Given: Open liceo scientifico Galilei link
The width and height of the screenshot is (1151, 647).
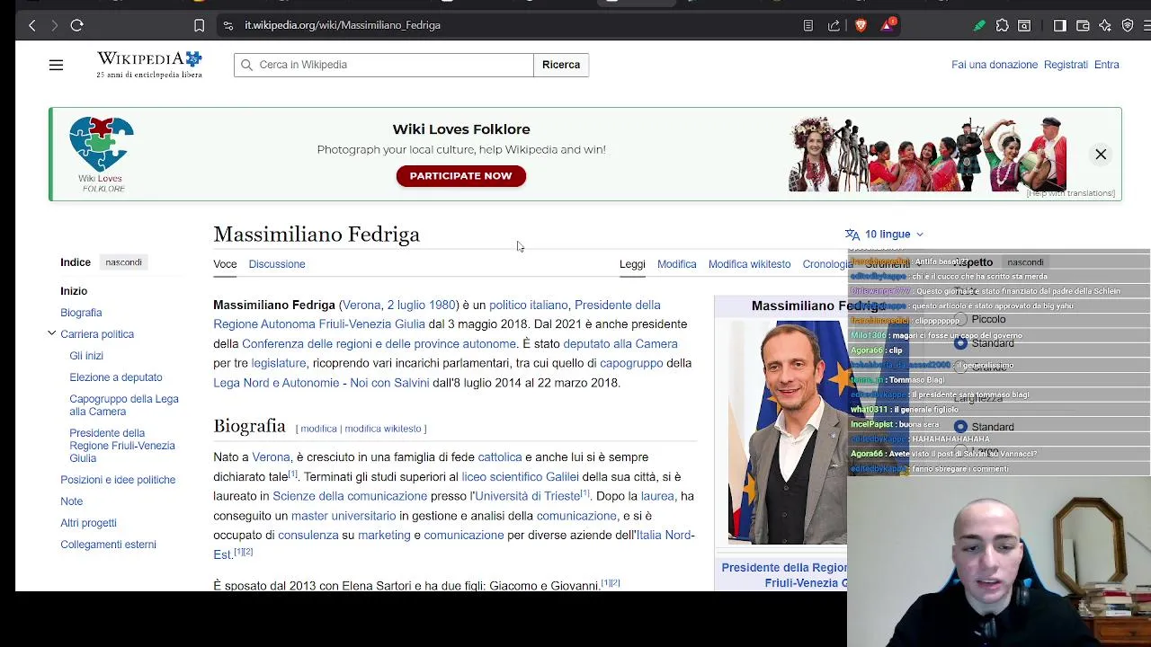Looking at the screenshot, I should pos(520,476).
